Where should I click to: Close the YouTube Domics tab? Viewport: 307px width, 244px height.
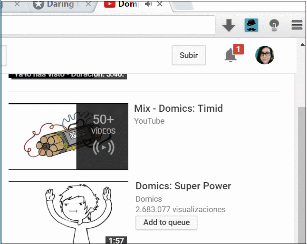point(160,4)
